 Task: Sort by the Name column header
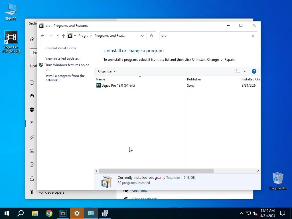[x=140, y=79]
